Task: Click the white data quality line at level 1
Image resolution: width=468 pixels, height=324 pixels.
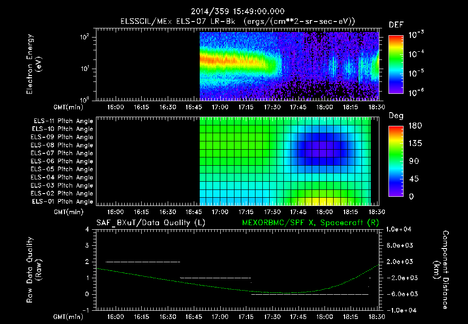Action: [x=216, y=278]
